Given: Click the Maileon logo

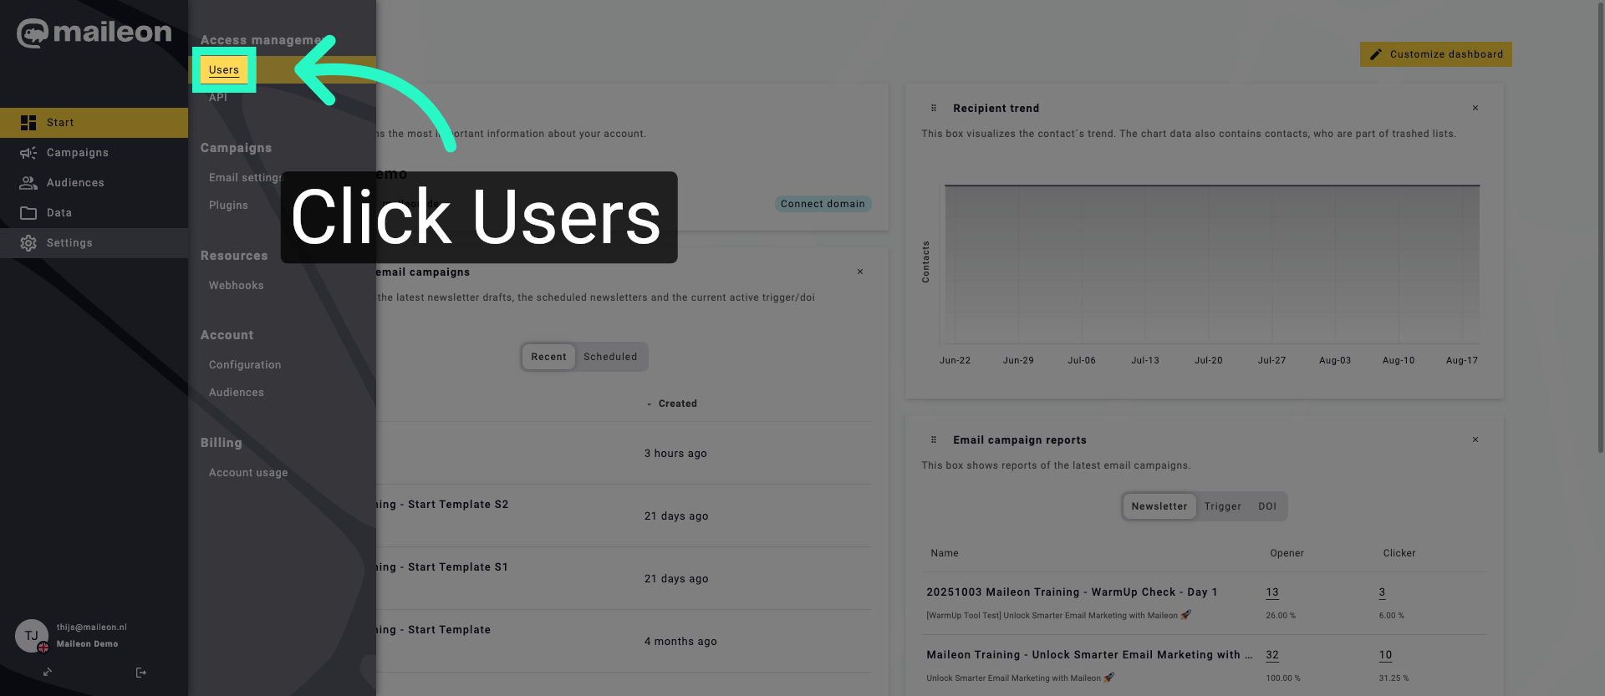Looking at the screenshot, I should pos(94,33).
